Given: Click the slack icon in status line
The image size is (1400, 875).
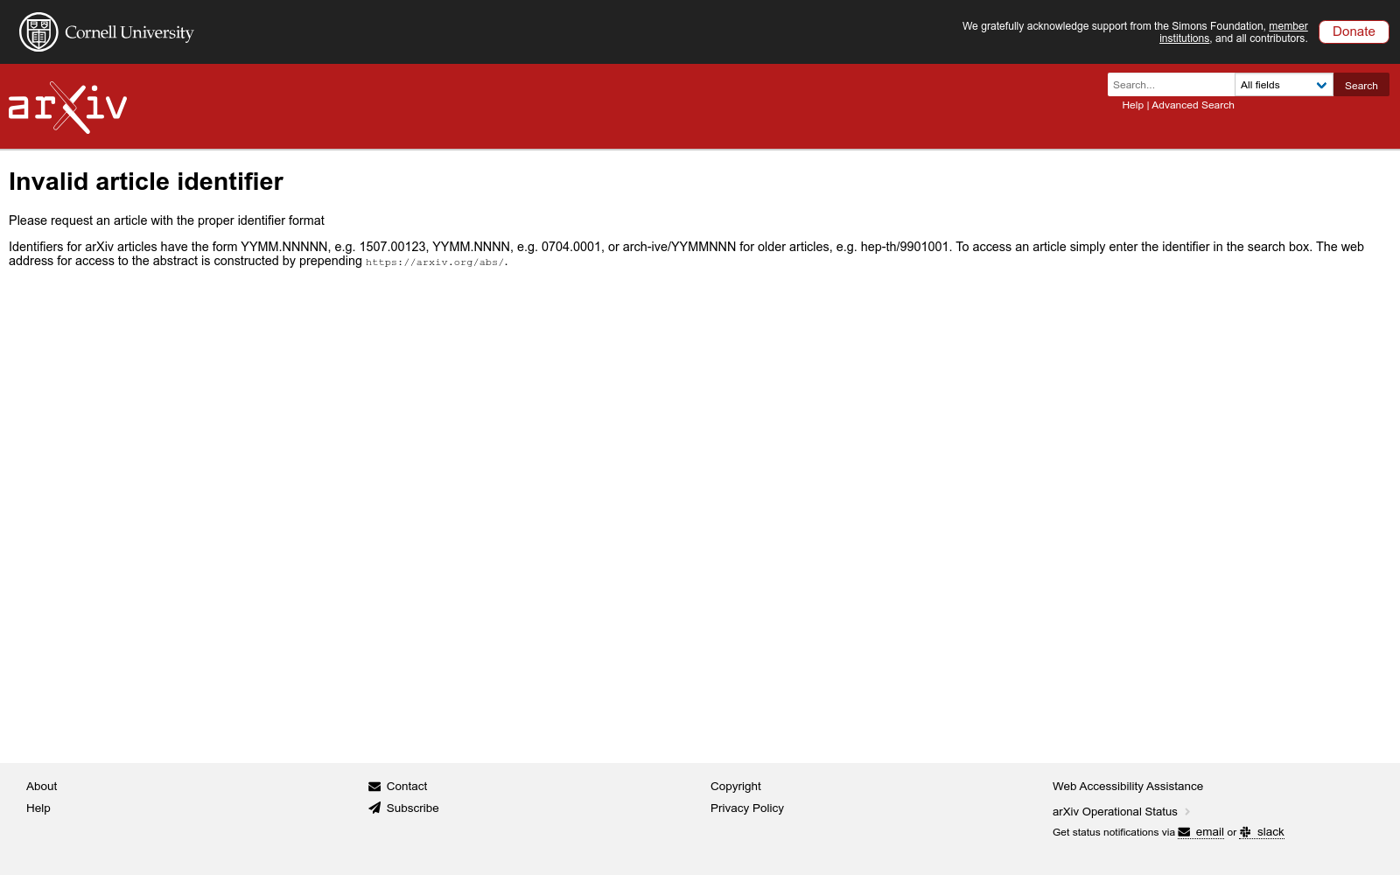Looking at the screenshot, I should pos(1245,832).
